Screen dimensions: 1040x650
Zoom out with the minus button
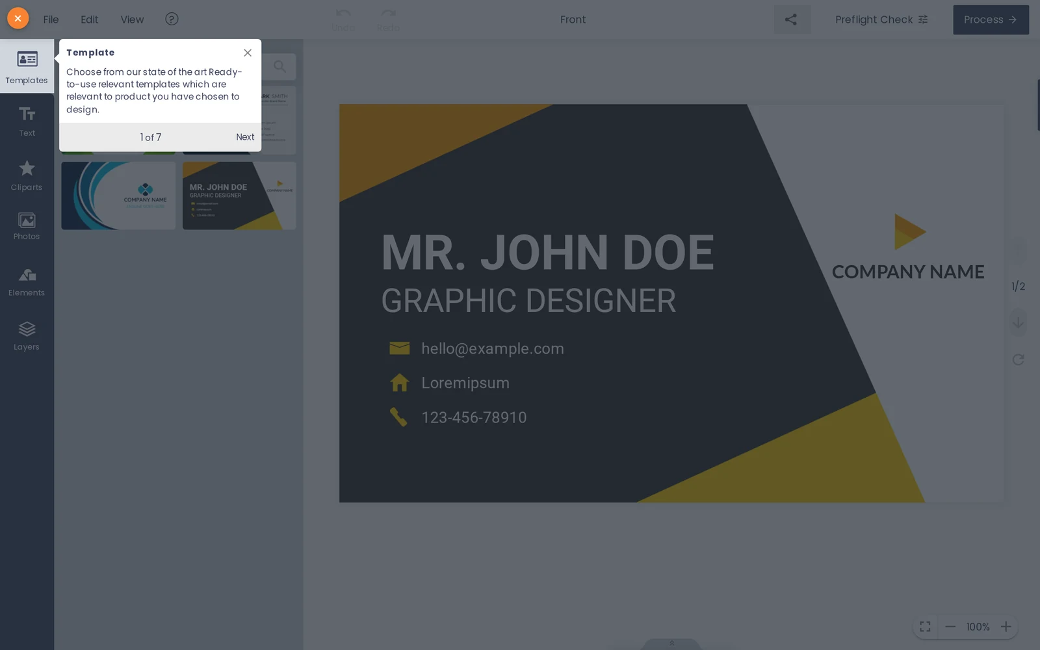(950, 627)
